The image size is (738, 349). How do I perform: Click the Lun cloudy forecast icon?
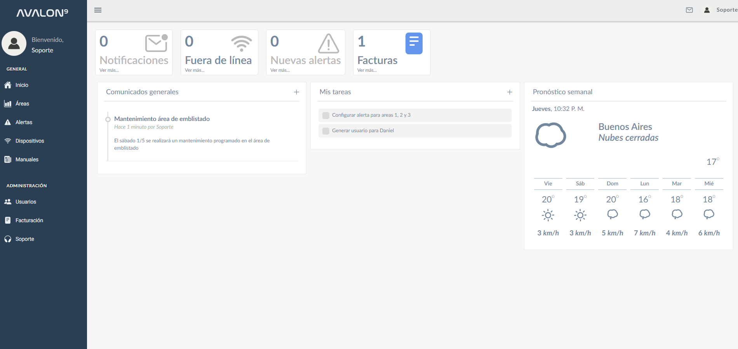[x=645, y=214]
